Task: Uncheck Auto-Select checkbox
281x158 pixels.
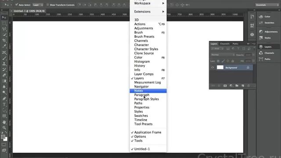Action: pos(17,5)
